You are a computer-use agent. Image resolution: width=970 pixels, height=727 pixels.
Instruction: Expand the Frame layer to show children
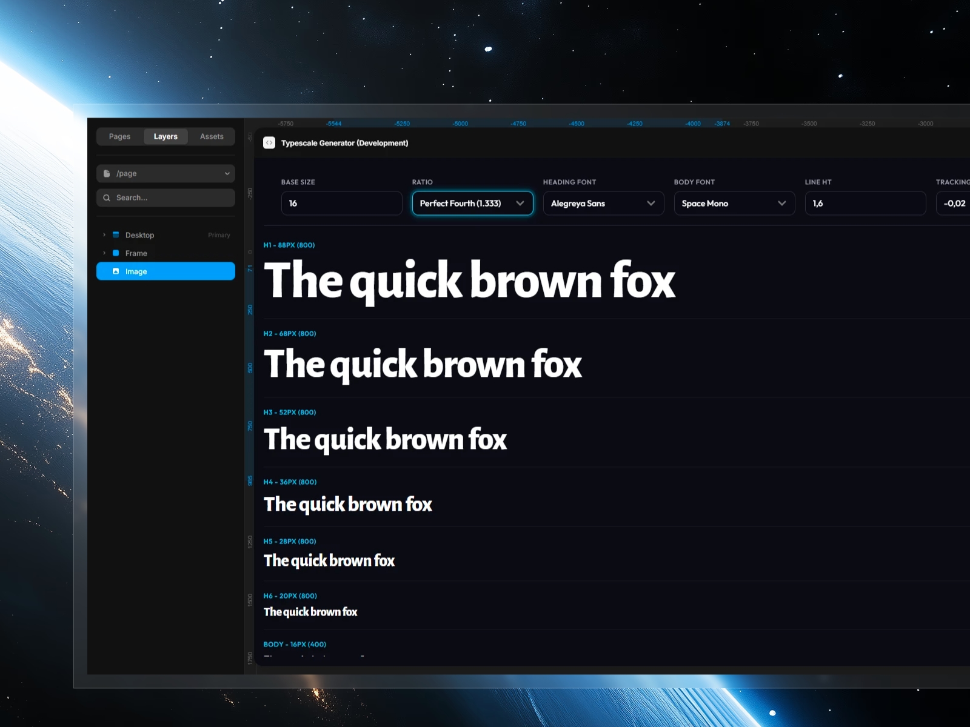click(x=104, y=253)
